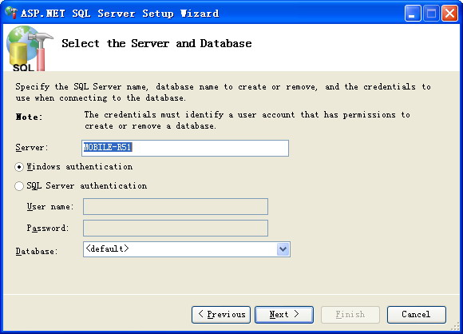Click the SQL Server authentication label

click(87, 186)
